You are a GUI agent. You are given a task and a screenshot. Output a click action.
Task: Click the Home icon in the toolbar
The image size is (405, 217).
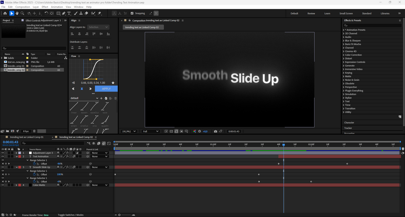pos(5,13)
